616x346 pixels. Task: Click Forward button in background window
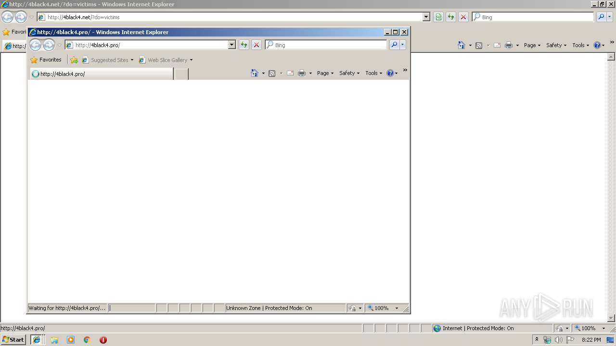pyautogui.click(x=21, y=17)
